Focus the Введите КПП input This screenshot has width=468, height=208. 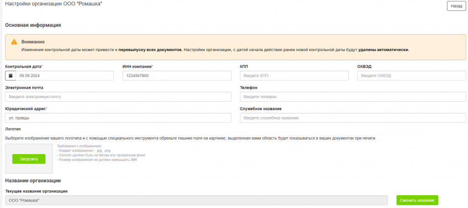tap(294, 76)
